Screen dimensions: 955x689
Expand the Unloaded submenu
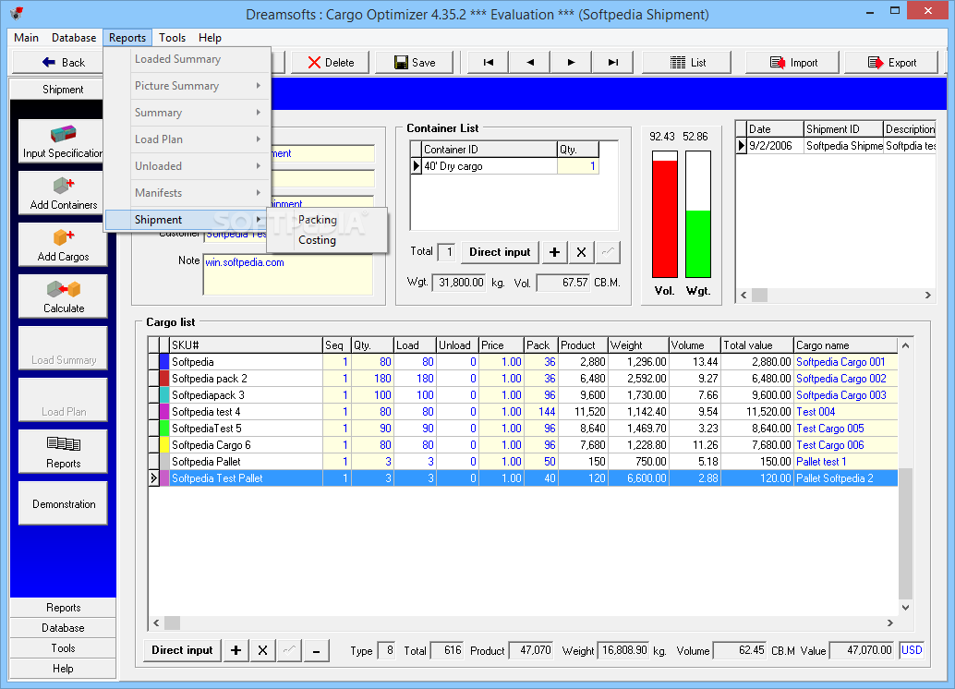coord(187,166)
